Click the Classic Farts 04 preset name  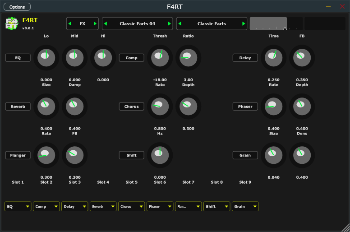coord(137,23)
